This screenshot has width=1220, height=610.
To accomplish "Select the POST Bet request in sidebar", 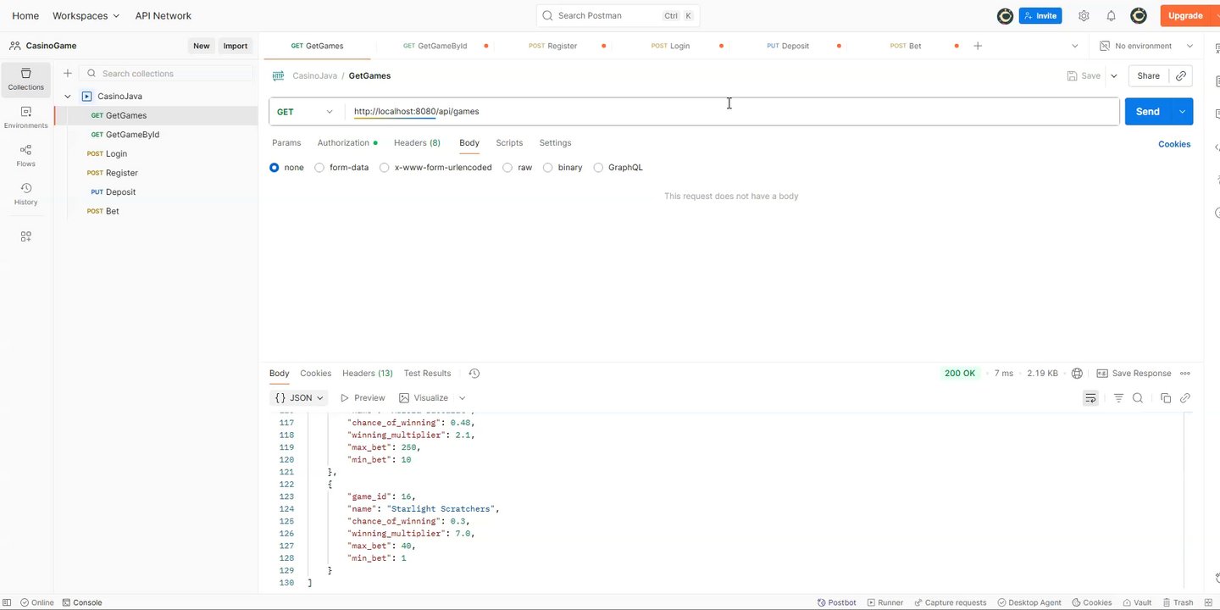I will coord(155,211).
